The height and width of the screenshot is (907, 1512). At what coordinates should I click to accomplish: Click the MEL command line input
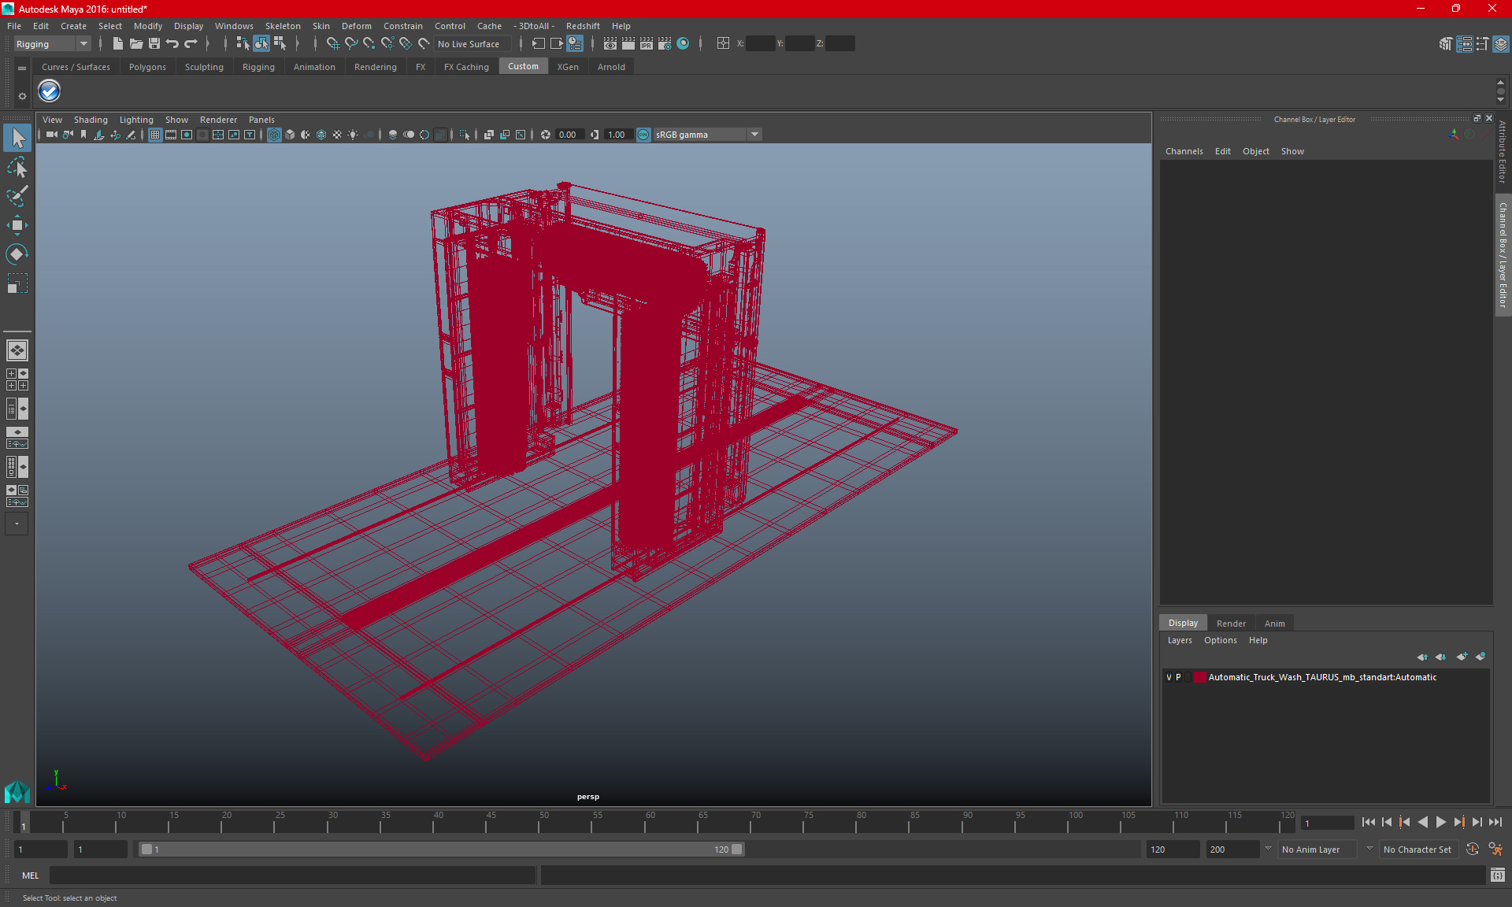292,876
